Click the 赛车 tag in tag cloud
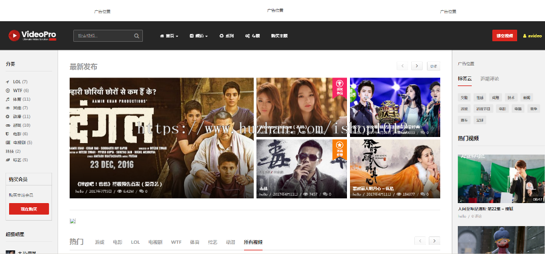The width and height of the screenshot is (545, 254). pos(464,120)
